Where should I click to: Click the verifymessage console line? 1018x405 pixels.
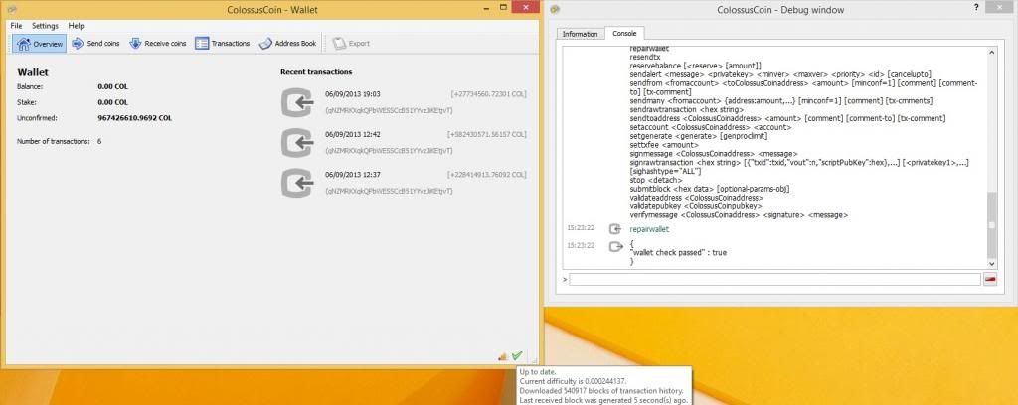[x=739, y=214]
